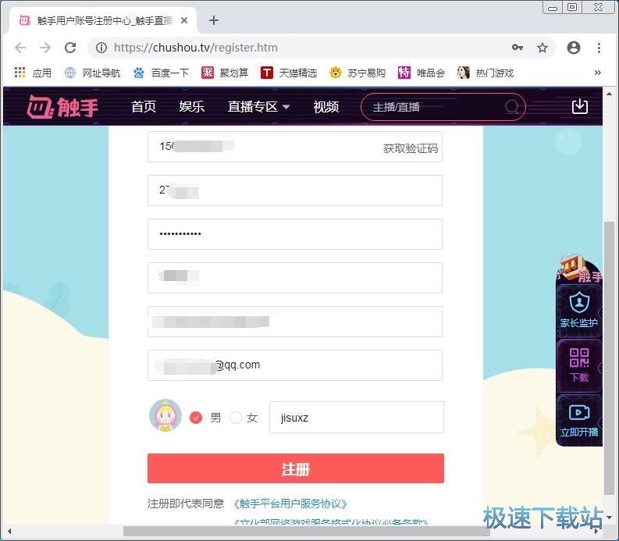Viewport: 619px width, 541px height.
Task: Open 《触手平台用户服务协议》 link
Action: (x=290, y=504)
